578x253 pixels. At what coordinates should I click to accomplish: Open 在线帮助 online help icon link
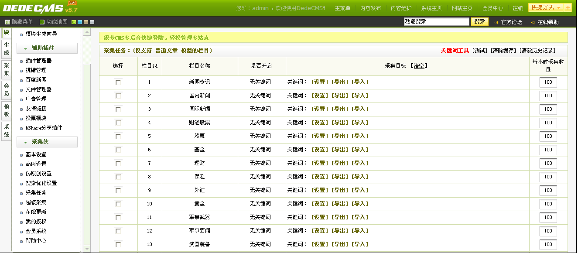pos(533,22)
